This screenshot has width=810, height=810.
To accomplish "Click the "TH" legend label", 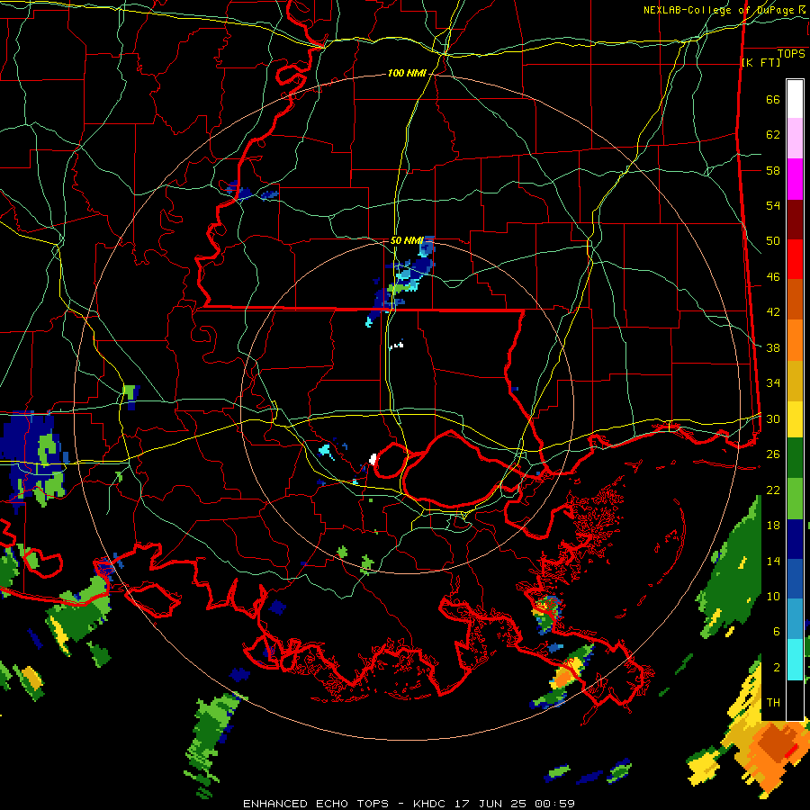I will (773, 703).
